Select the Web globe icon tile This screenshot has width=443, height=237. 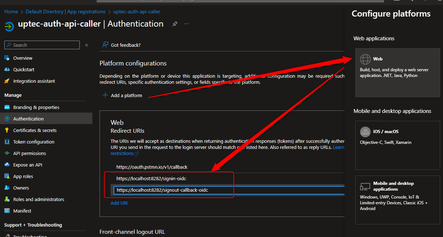pyautogui.click(x=365, y=59)
